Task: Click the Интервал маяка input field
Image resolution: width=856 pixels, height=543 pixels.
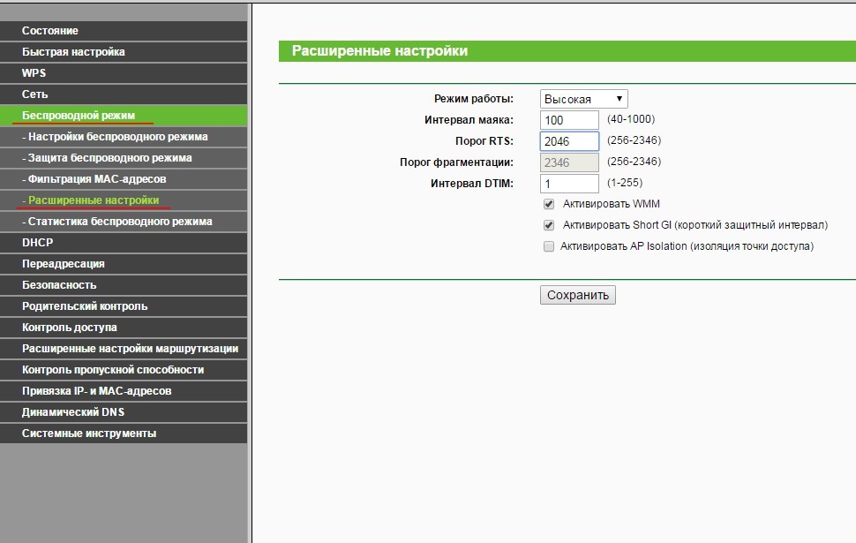Action: (x=569, y=120)
